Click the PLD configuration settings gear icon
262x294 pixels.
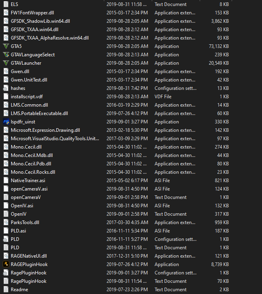(x=6, y=239)
